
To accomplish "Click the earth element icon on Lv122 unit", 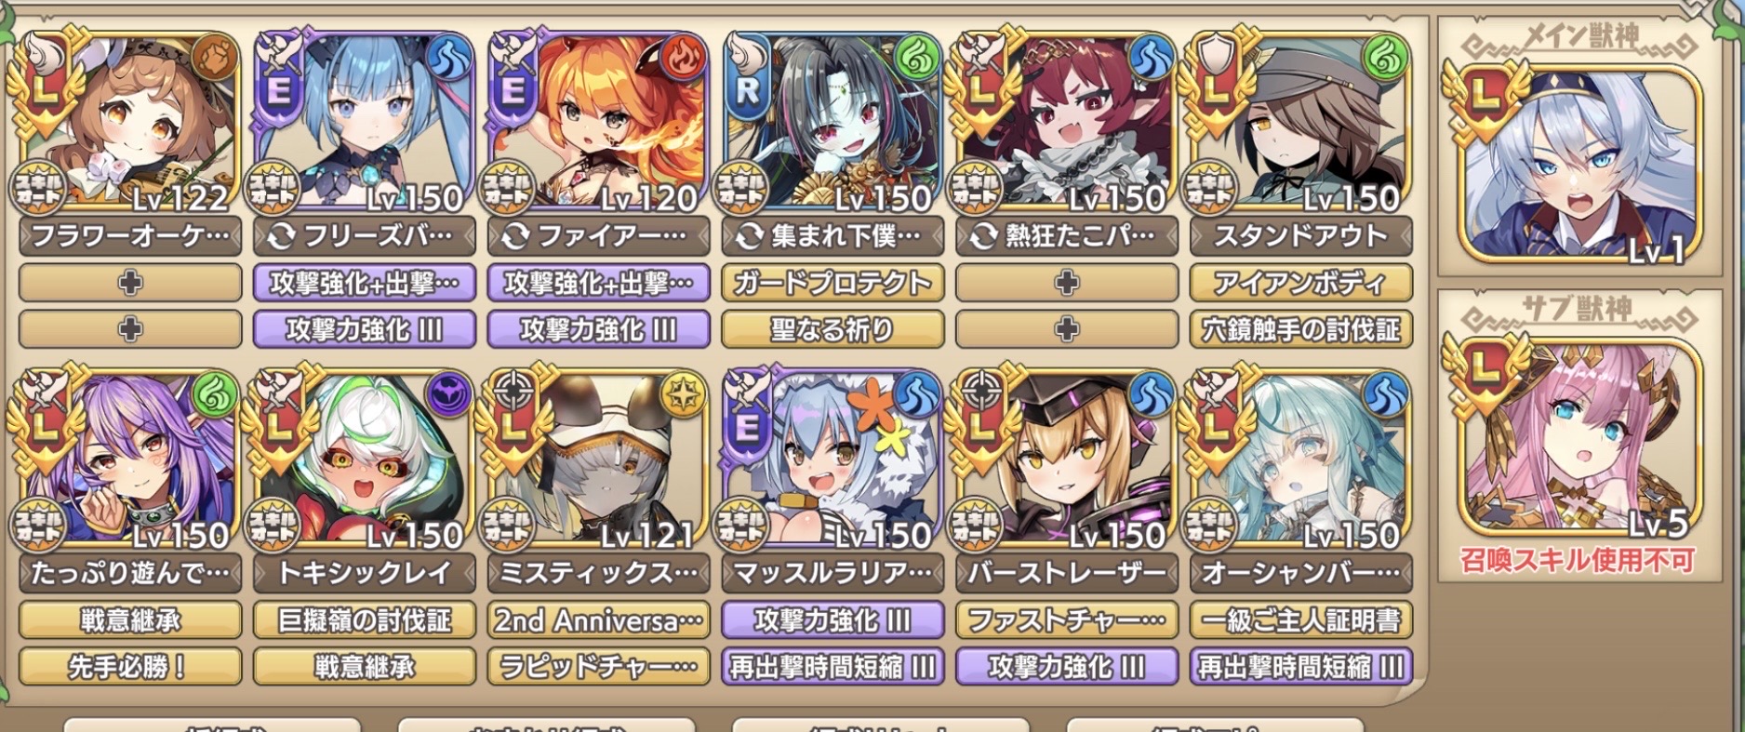I will click(217, 58).
